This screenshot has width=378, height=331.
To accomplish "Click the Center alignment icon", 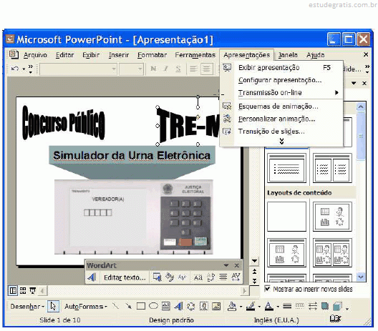I will tap(207, 69).
